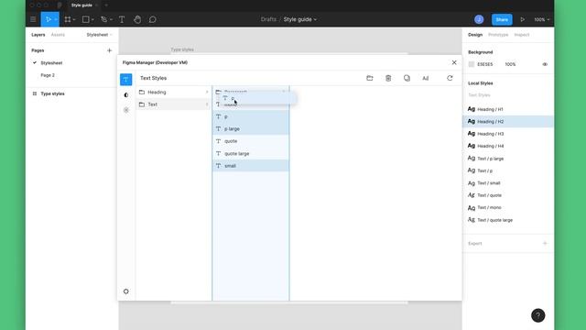Click the background color swatch E5E5E5
The width and height of the screenshot is (586, 330).
point(472,64)
